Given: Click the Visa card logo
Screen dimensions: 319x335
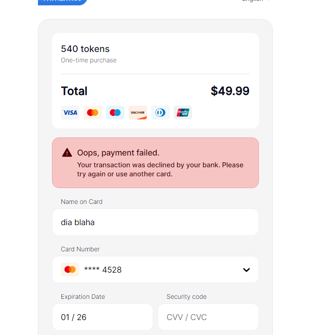Looking at the screenshot, I should click(x=70, y=113).
